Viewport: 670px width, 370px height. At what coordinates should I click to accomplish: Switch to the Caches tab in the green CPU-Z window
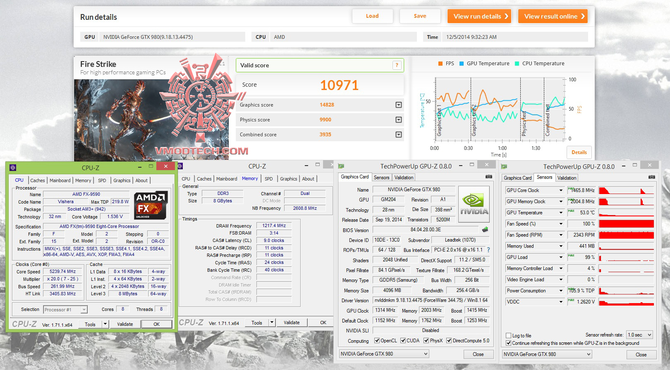coord(37,180)
